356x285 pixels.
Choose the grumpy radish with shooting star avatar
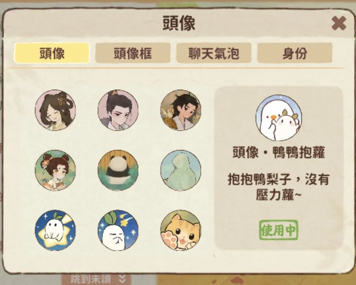point(118,230)
